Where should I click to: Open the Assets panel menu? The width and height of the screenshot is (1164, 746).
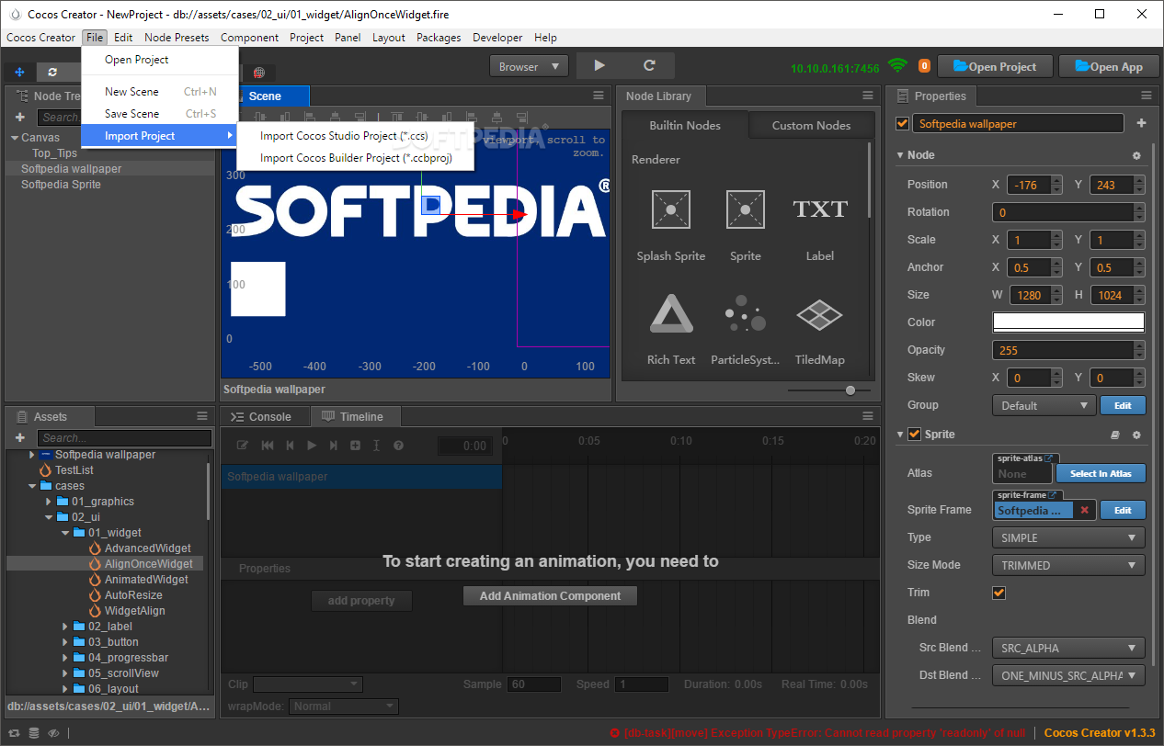point(202,416)
